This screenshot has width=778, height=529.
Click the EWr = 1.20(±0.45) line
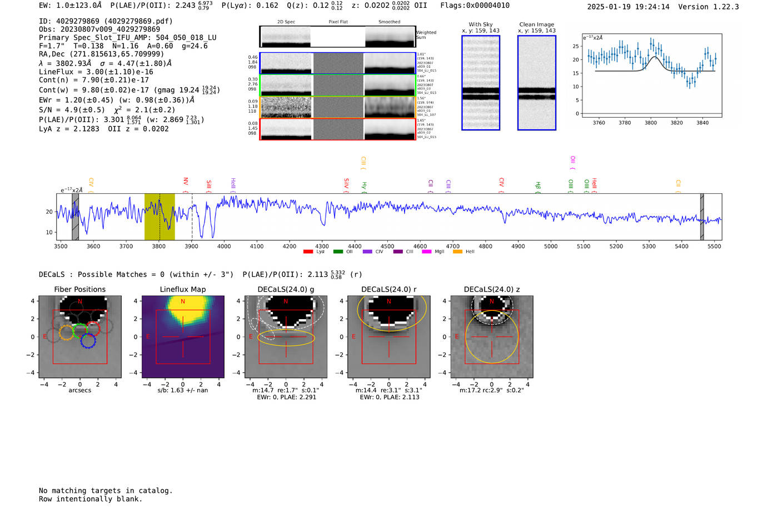[x=117, y=100]
